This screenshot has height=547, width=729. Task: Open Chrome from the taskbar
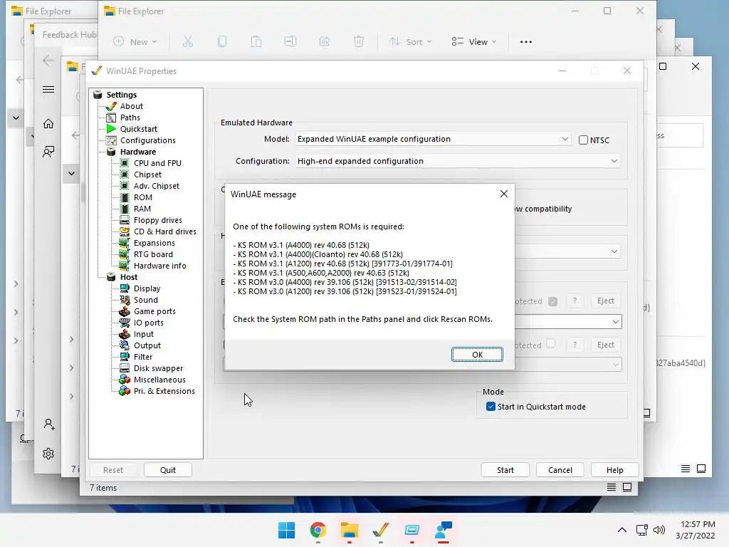[x=318, y=530]
